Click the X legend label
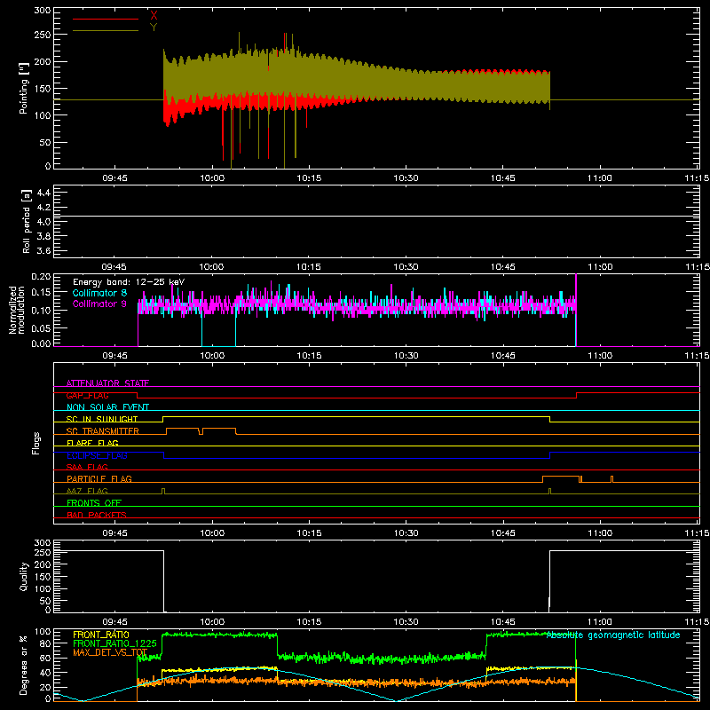The width and height of the screenshot is (710, 710). (154, 16)
